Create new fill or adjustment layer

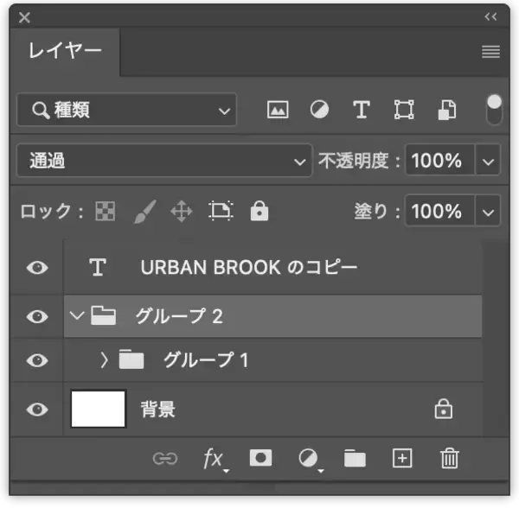point(311,460)
